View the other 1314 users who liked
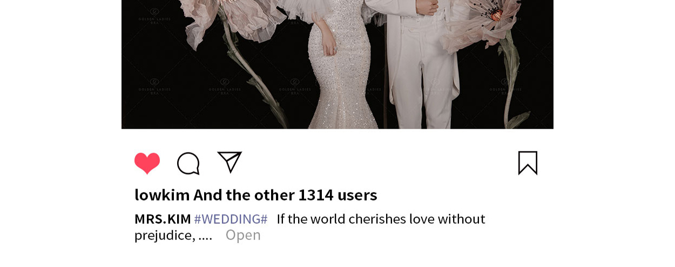The image size is (675, 267). coord(285,195)
